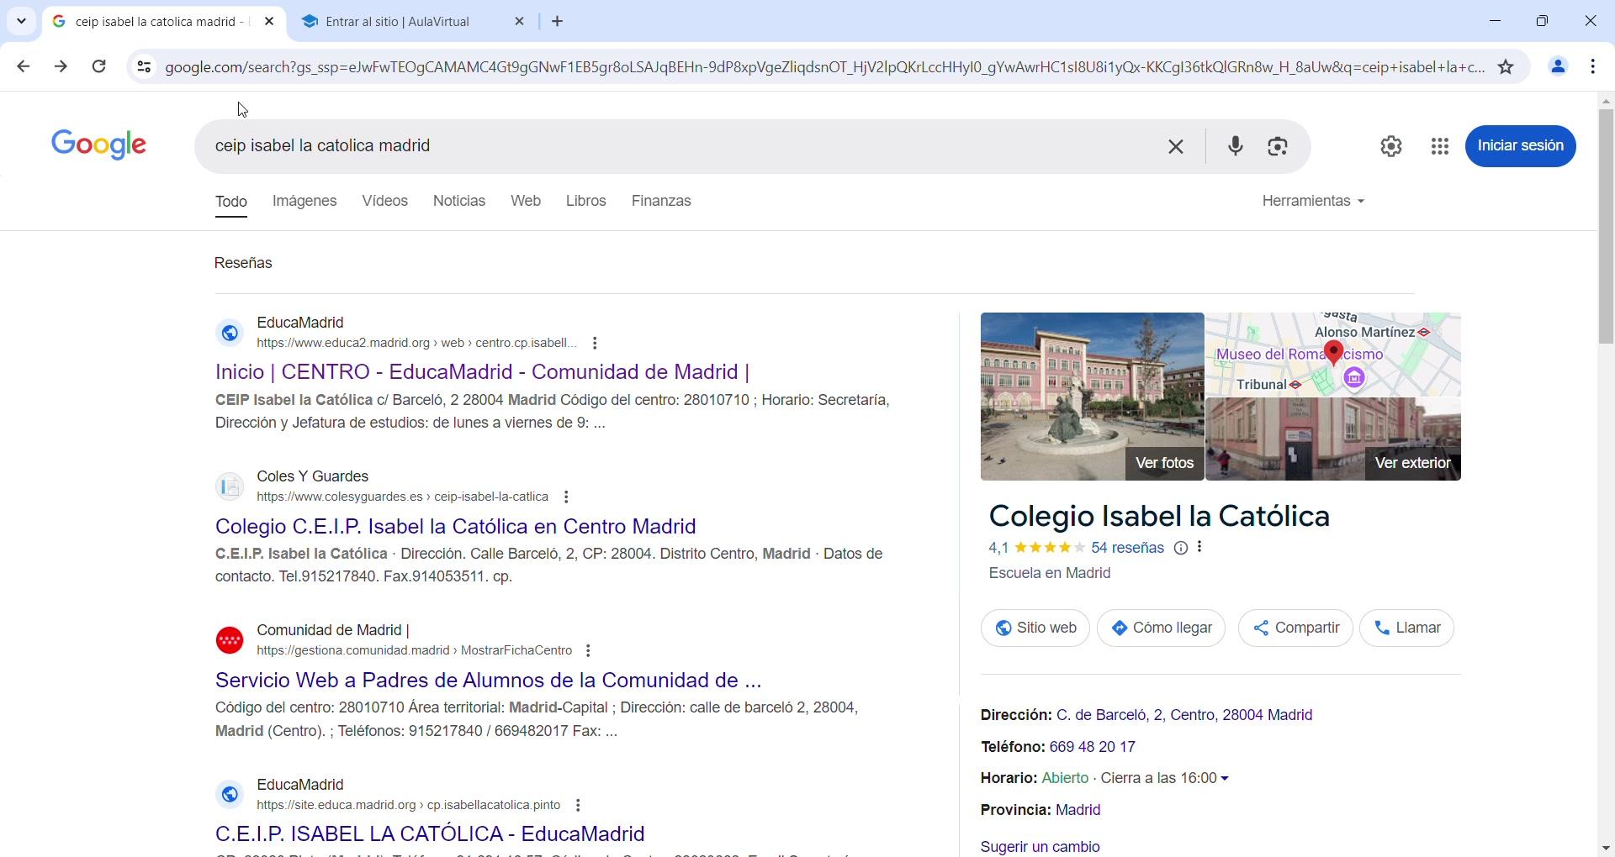Open more options for Coles Y Guardes result
Viewport: 1615px width, 857px height.
[567, 497]
